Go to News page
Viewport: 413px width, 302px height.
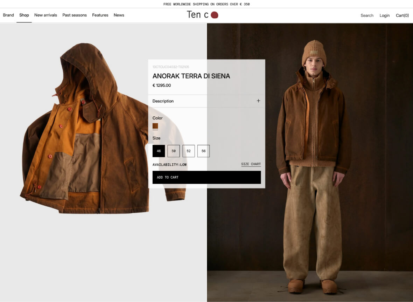tap(119, 15)
